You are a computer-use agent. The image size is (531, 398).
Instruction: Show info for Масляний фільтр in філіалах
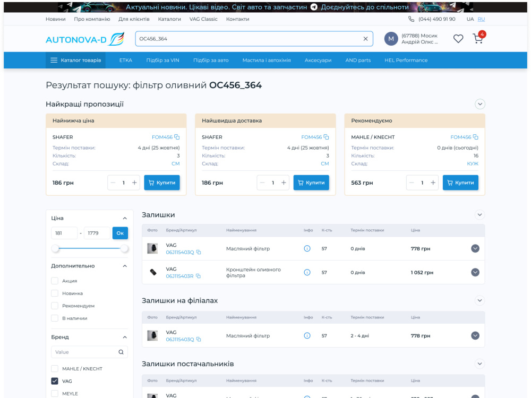coord(307,336)
